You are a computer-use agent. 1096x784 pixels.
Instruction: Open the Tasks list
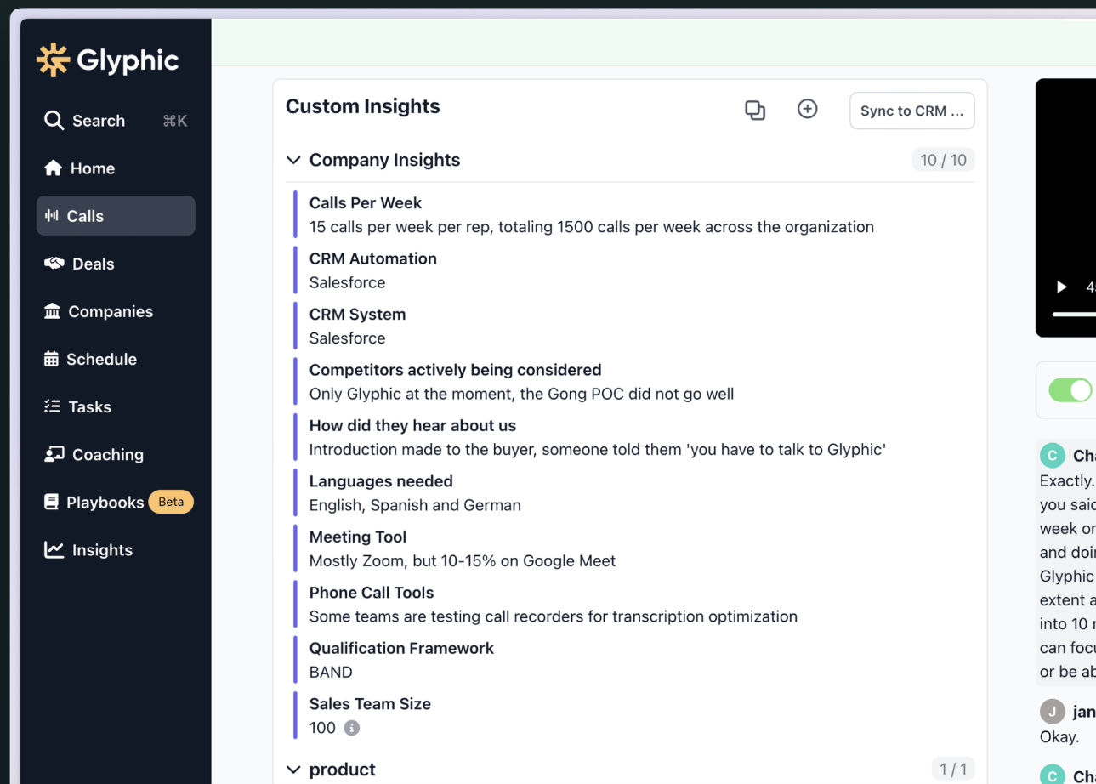click(89, 406)
